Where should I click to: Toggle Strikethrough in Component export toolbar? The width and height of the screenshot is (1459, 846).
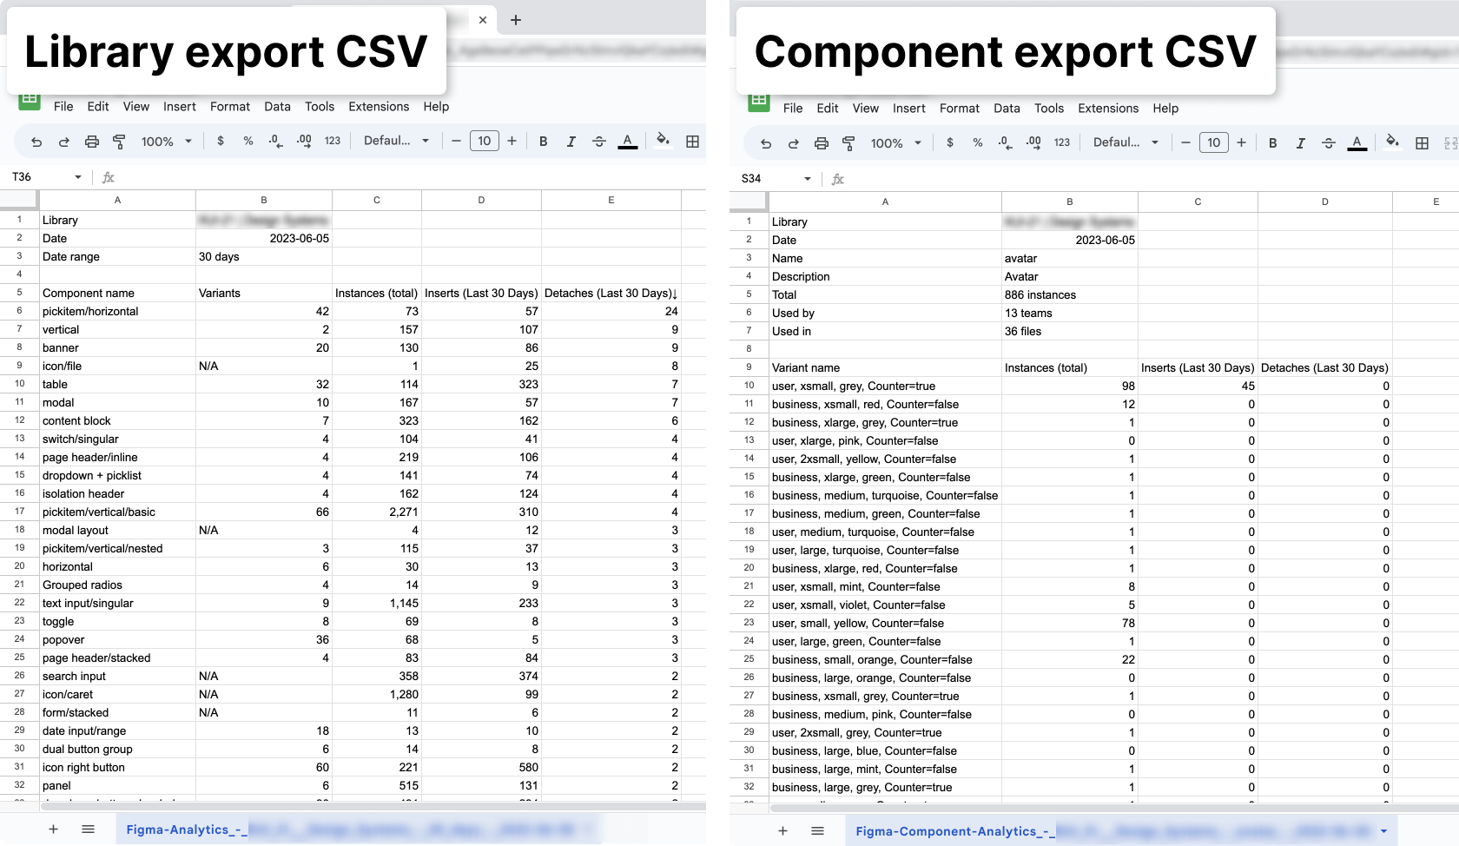point(1329,143)
